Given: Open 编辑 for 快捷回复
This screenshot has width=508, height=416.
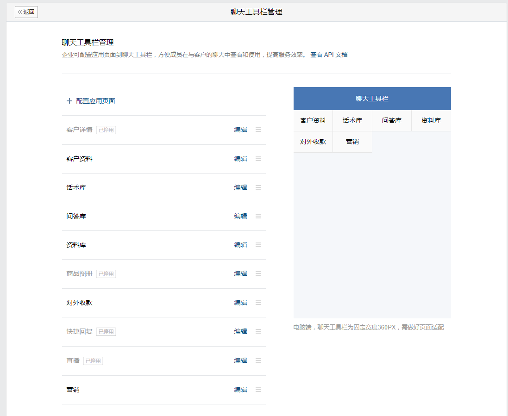Looking at the screenshot, I should [x=240, y=331].
